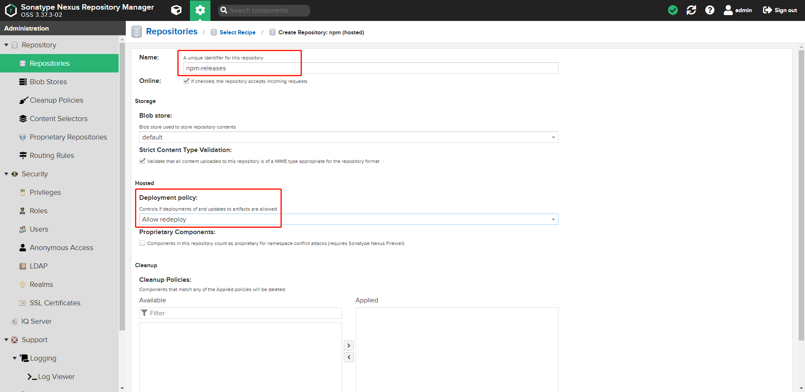The width and height of the screenshot is (805, 392).
Task: Toggle the Online checkbox
Action: pyautogui.click(x=186, y=81)
